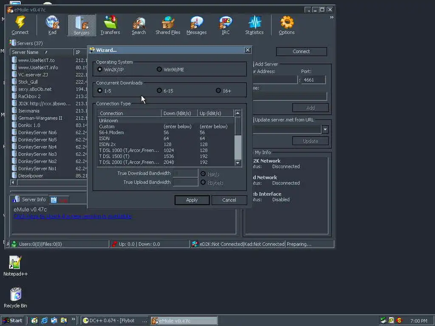Select the Recycle Bin desktop icon
435x326 pixels.
coord(16,294)
